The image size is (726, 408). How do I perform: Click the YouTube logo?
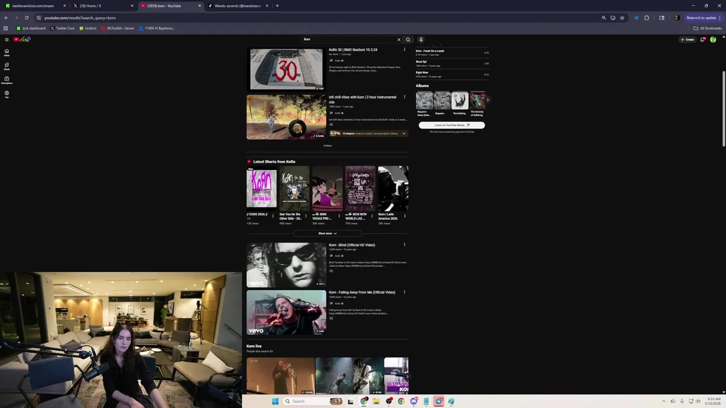tap(22, 39)
